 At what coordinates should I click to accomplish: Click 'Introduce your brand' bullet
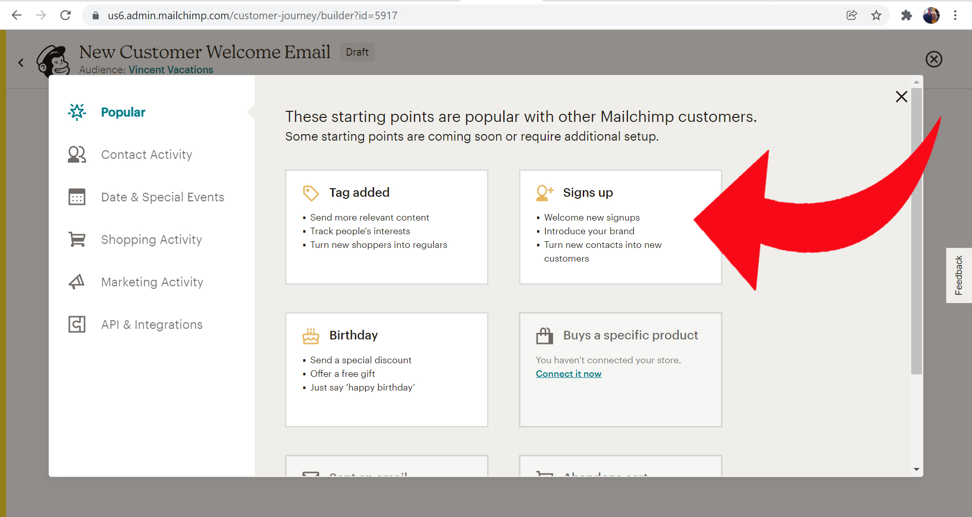coord(589,231)
